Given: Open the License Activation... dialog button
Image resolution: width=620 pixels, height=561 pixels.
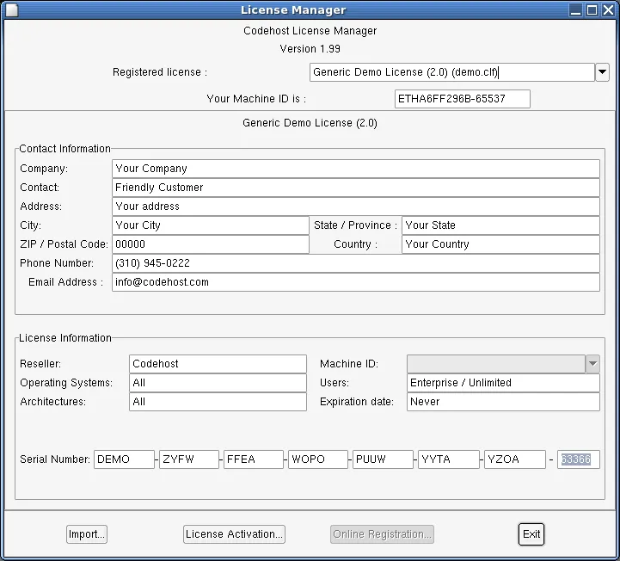Looking at the screenshot, I should [x=234, y=534].
